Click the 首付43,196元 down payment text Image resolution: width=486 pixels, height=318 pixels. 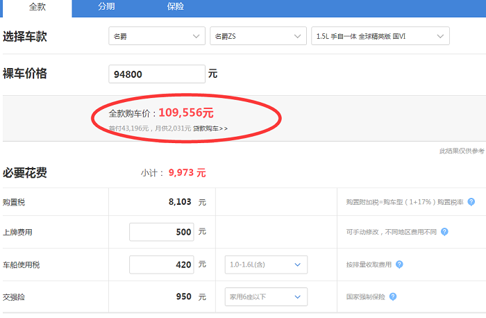tap(129, 128)
